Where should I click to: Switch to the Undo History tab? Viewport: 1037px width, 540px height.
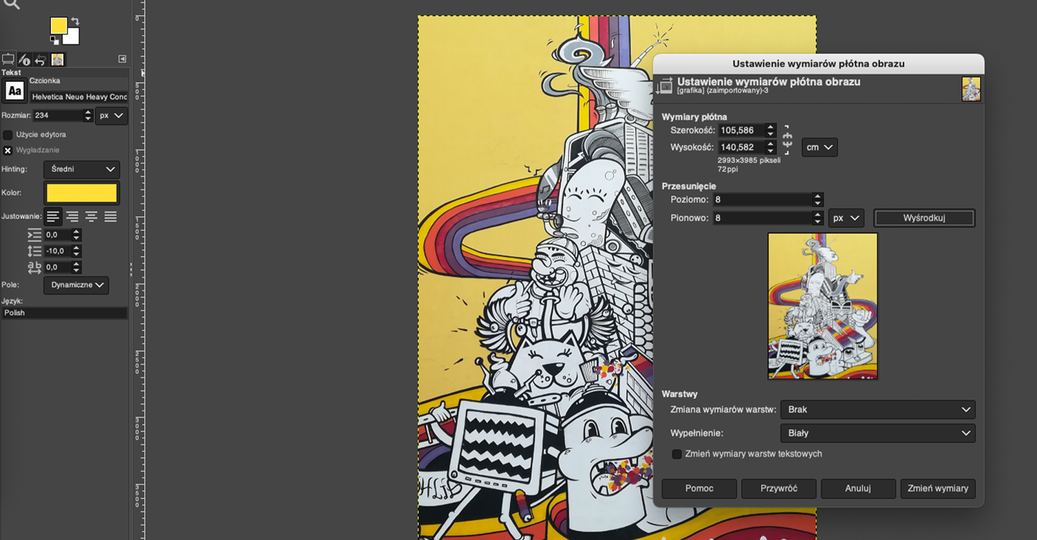click(41, 59)
